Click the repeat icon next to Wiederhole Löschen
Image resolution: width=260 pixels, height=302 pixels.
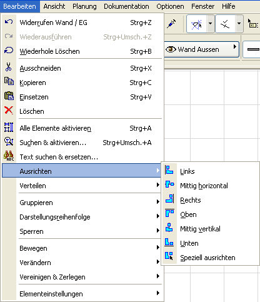[x=9, y=51]
